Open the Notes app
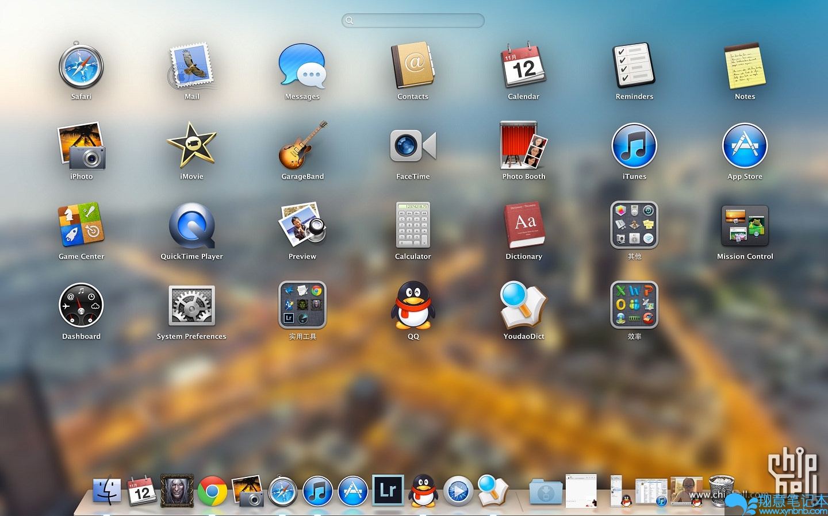 tap(745, 66)
